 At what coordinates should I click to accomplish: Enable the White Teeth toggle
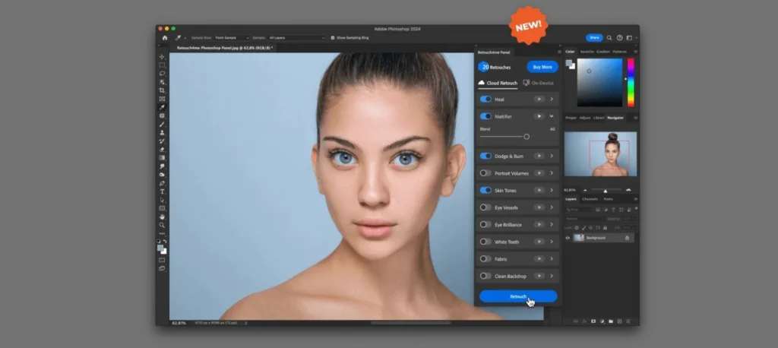point(485,242)
